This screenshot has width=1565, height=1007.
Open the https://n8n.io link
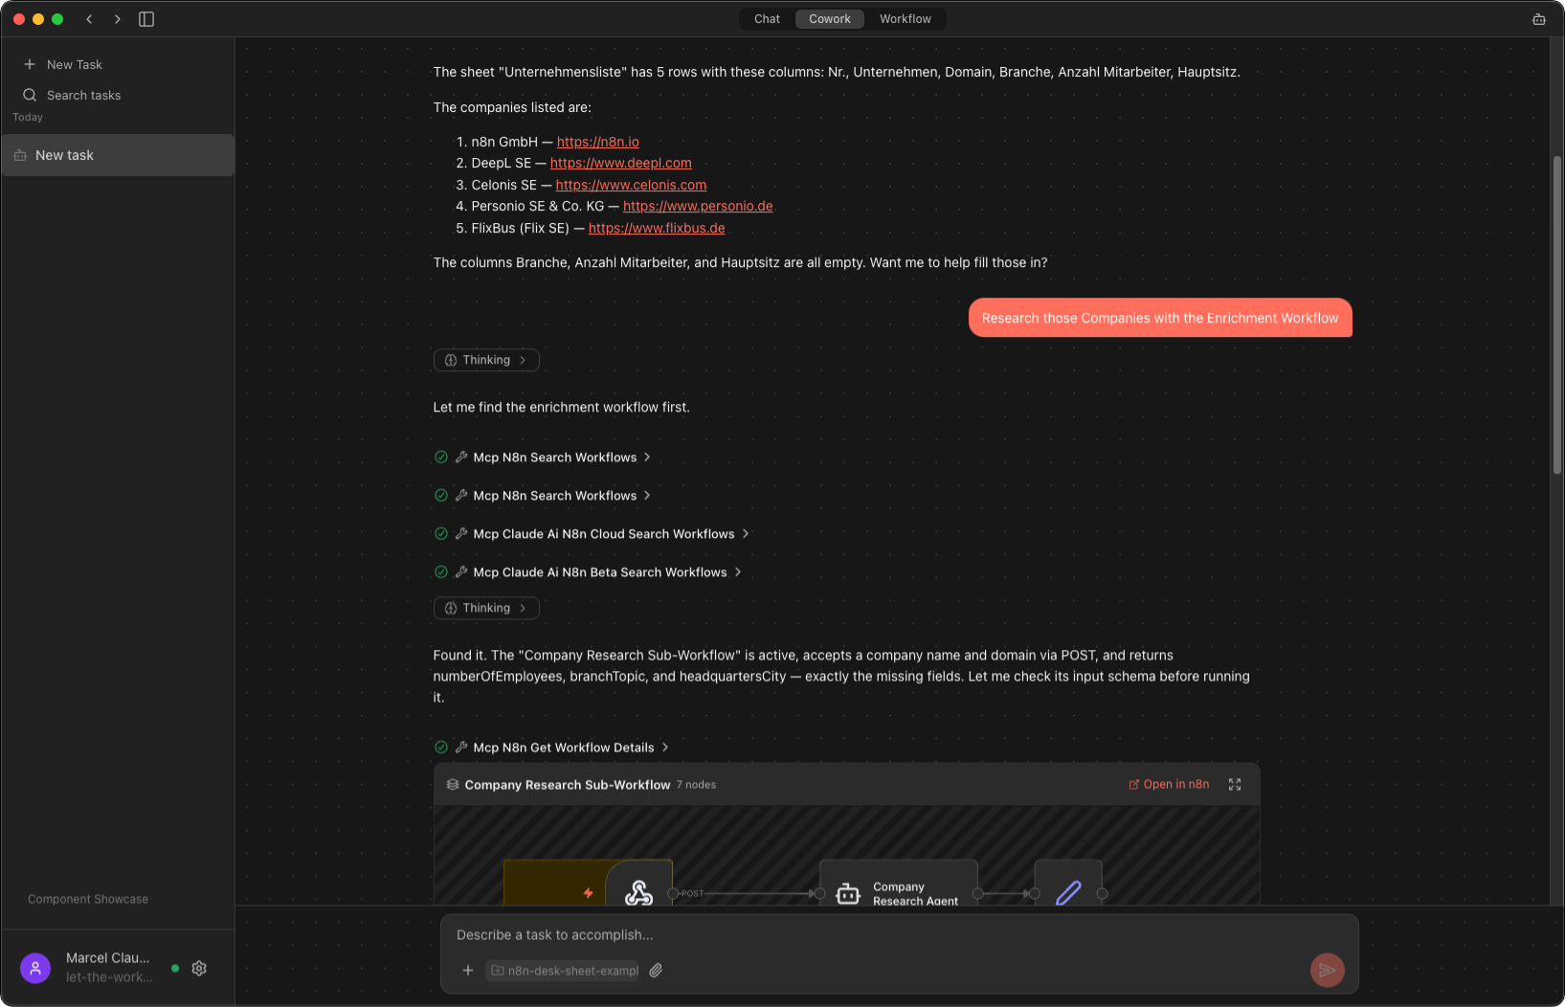597,142
